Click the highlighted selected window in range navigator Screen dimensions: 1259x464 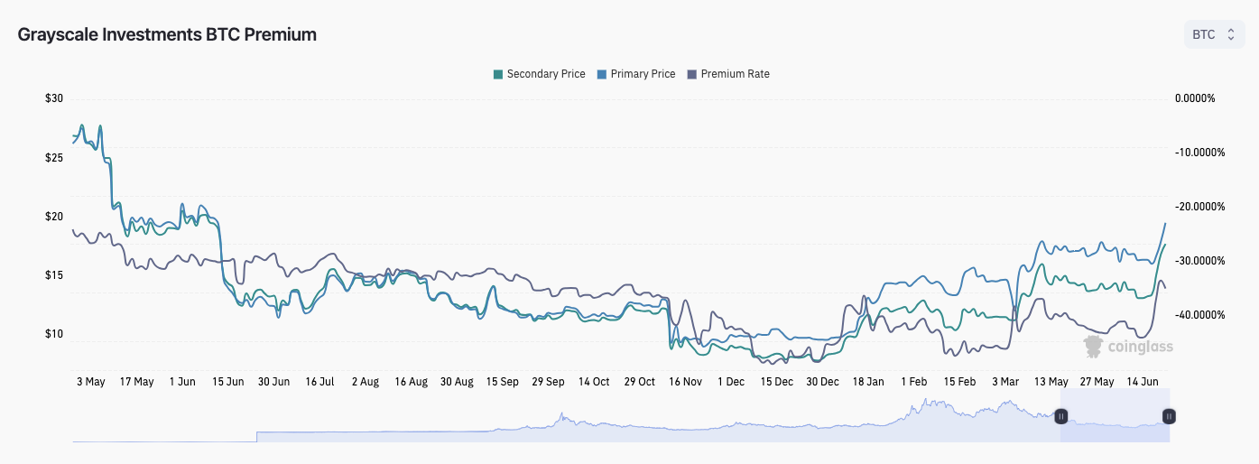(x=1115, y=416)
